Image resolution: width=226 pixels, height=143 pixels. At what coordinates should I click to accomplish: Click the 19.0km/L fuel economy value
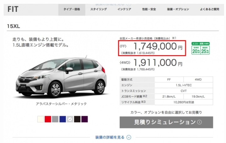coord(198,97)
